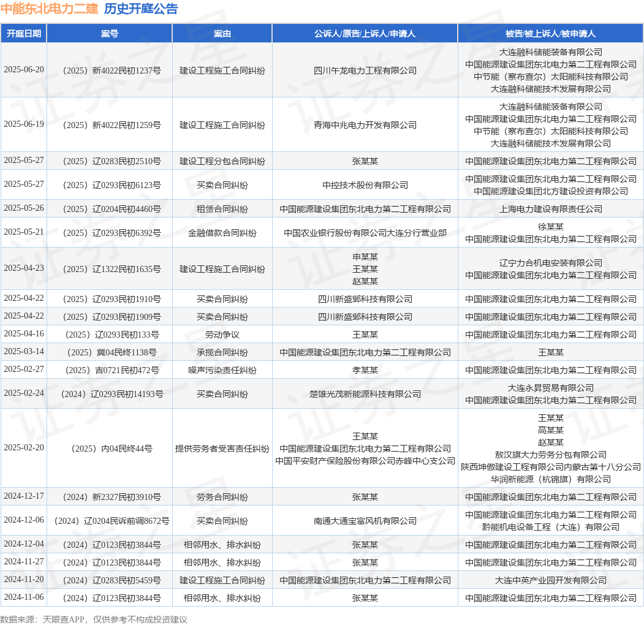This screenshot has width=644, height=625.
Task: Select the 被告/被上诉人/被申请人 column header
Action: coord(550,34)
